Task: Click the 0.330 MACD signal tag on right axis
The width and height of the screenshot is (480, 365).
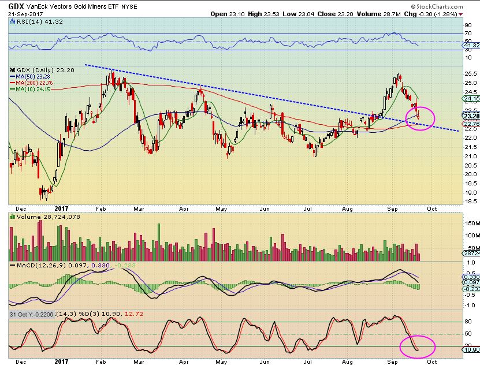Action: 471,277
